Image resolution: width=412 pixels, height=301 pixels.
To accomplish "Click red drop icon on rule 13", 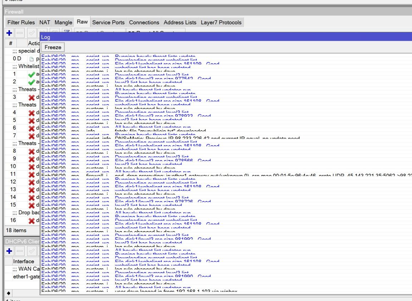I will pyautogui.click(x=31, y=190).
